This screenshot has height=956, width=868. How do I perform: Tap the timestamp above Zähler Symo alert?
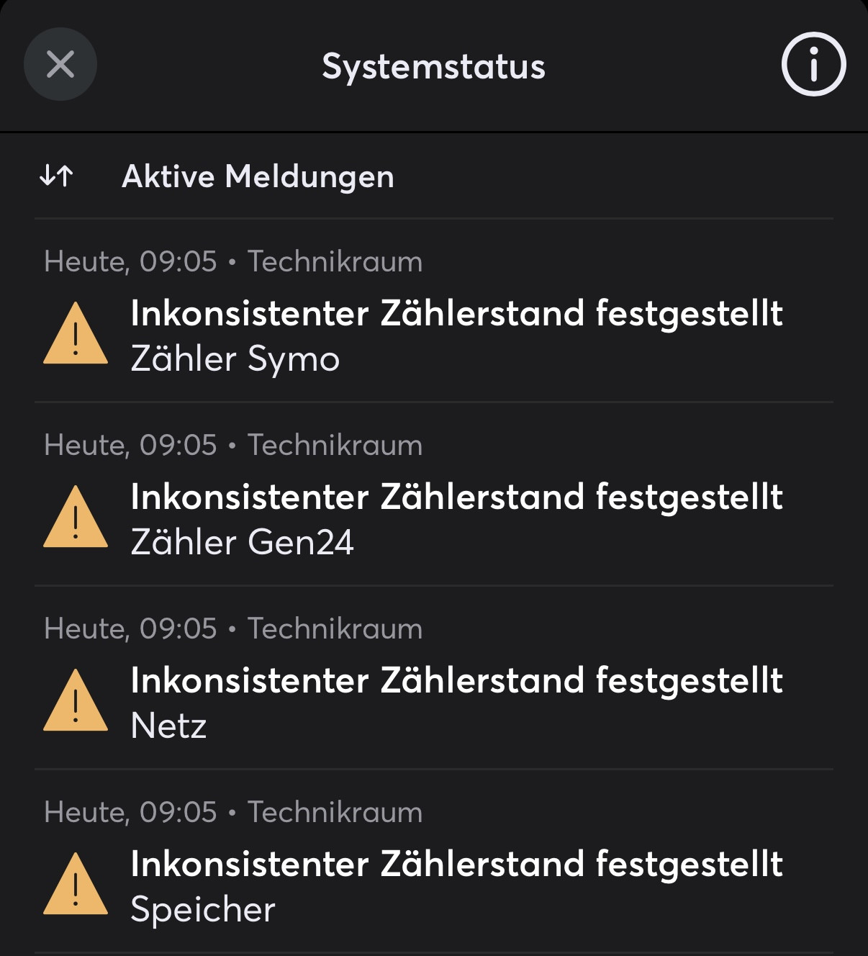(x=130, y=262)
